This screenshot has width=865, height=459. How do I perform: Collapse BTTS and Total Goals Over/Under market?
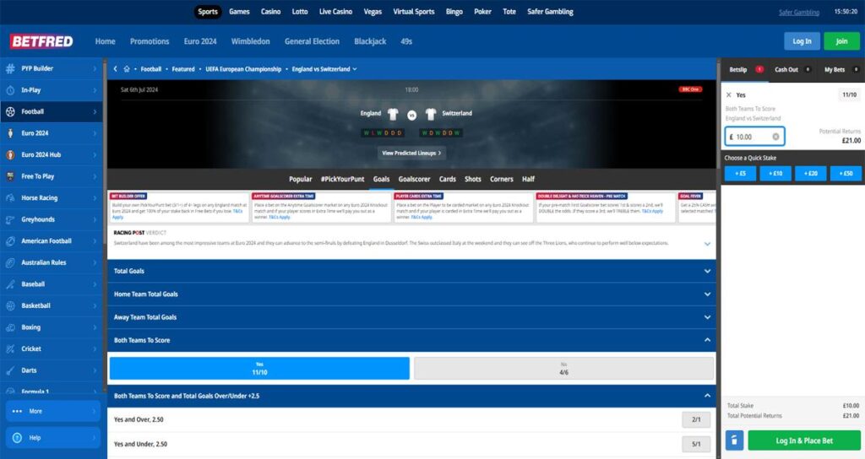click(411, 397)
